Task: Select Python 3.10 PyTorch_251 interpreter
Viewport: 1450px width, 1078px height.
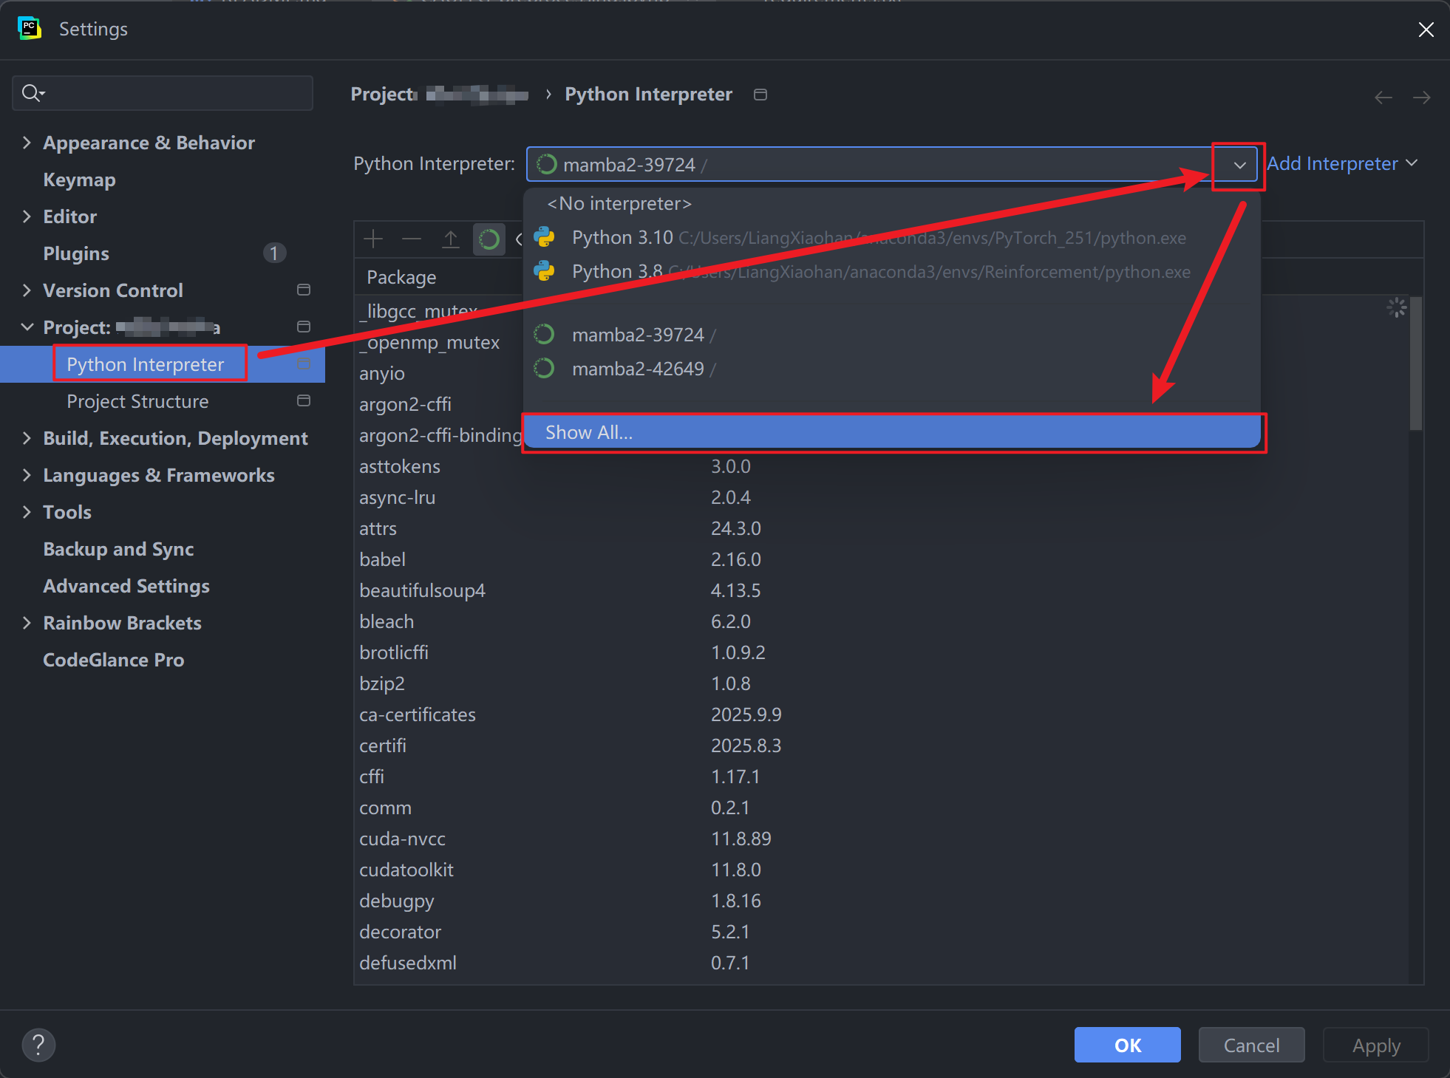Action: coord(892,238)
